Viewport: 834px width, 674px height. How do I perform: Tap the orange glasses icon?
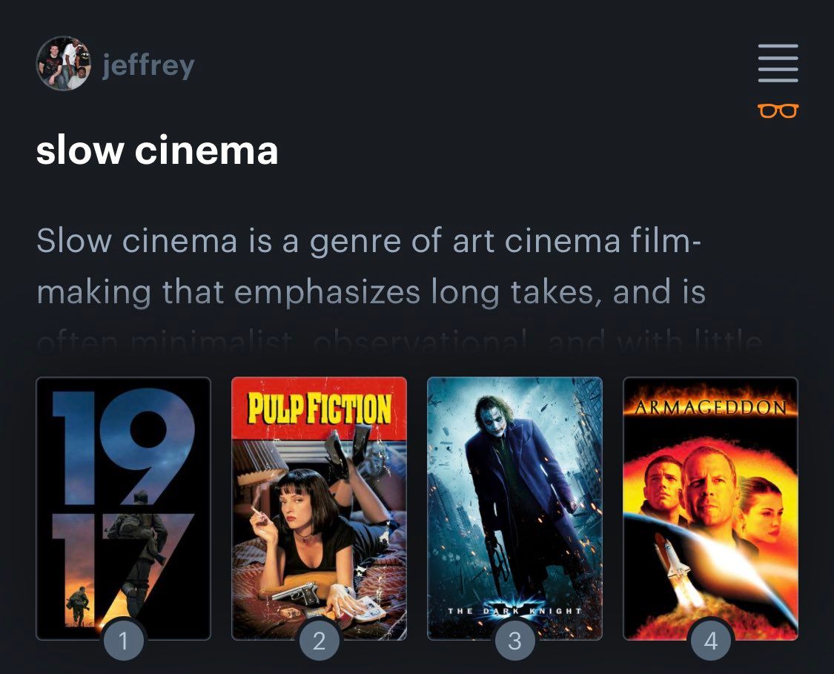click(778, 110)
